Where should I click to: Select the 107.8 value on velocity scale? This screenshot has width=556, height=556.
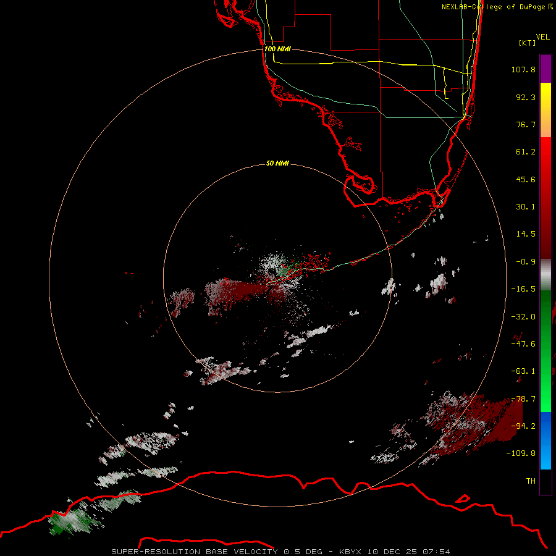[523, 69]
